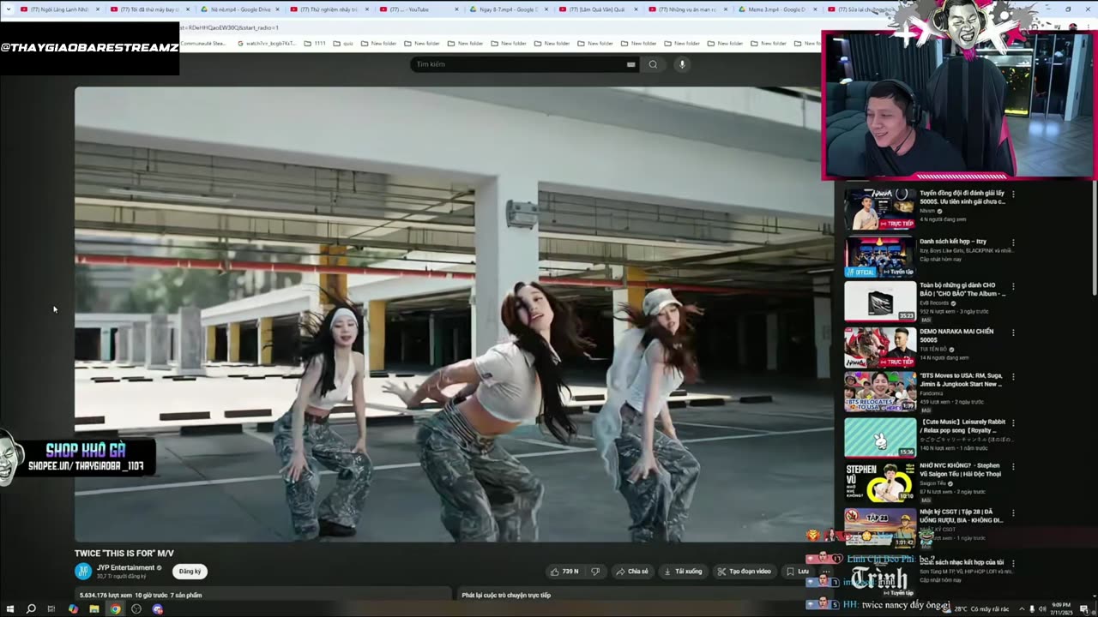Open 'Nhật ký CSGT | Tập 28' video title

(961, 517)
